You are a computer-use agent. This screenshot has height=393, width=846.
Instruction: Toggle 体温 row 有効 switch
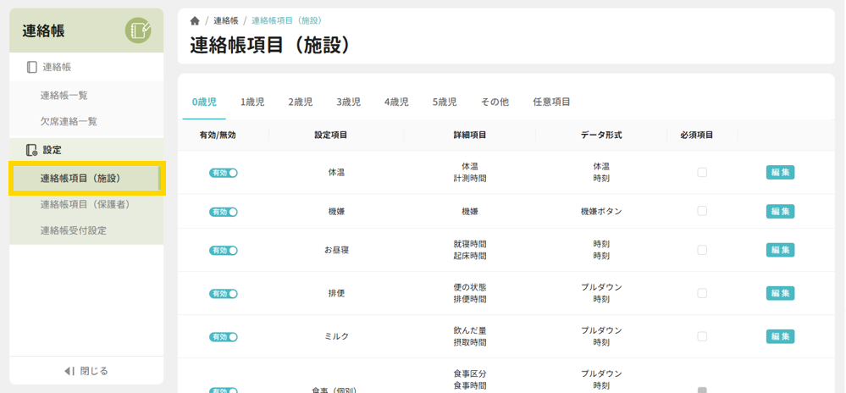tap(224, 173)
